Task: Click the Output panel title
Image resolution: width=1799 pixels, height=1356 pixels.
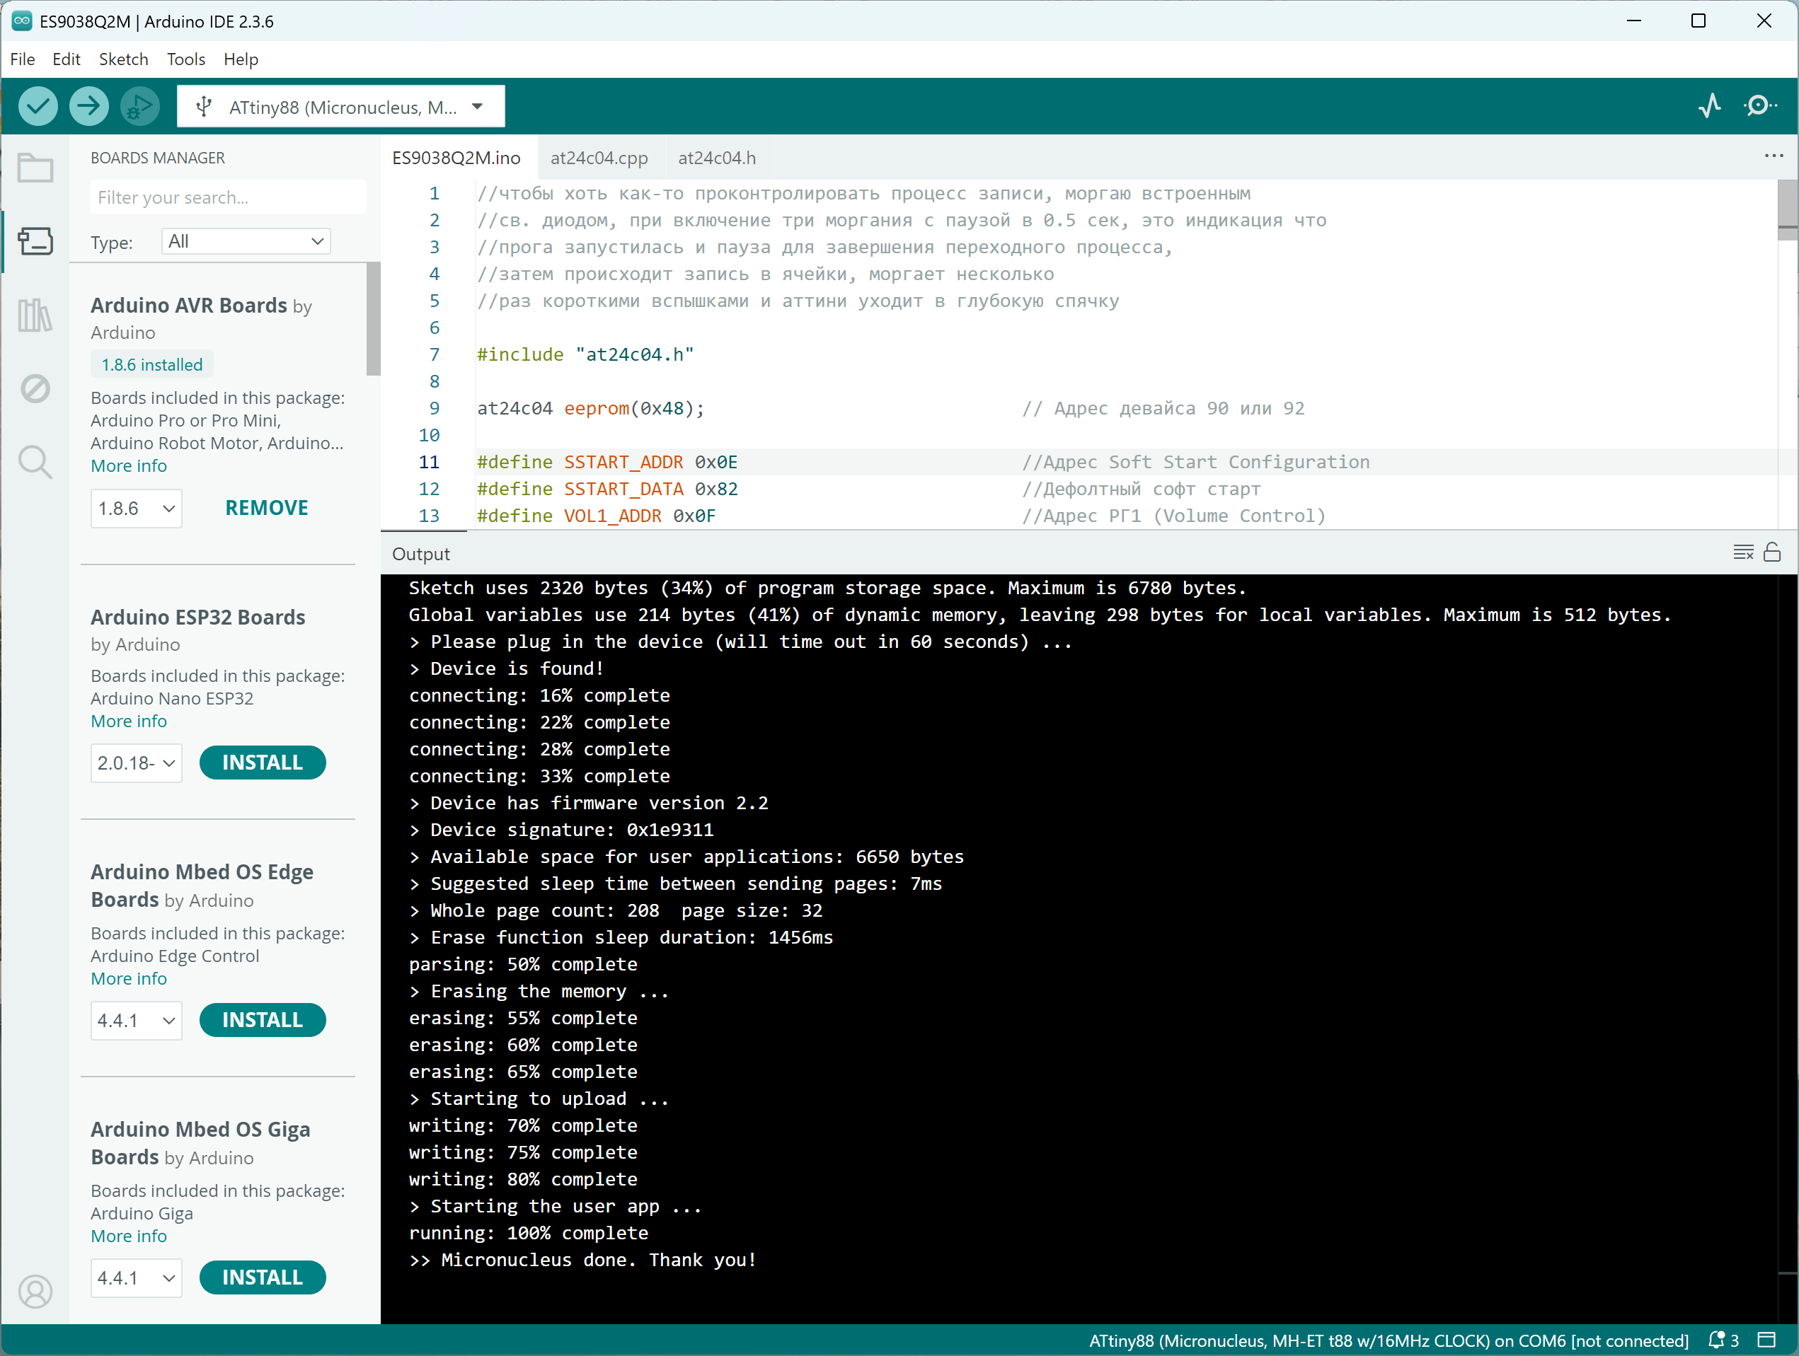Action: tap(420, 554)
